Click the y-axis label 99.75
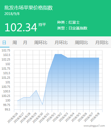This screenshot has width=111, height=129. coord(7,105)
